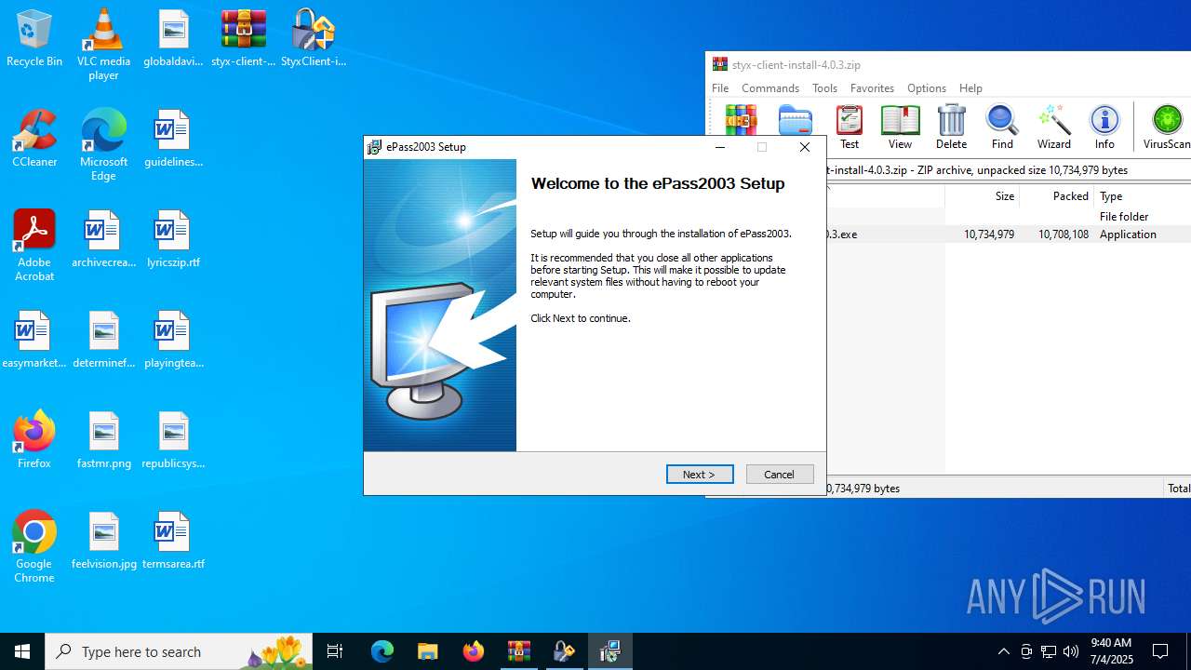Viewport: 1191px width, 670px height.
Task: Click WinRAR Extract To folder icon
Action: pos(796,120)
